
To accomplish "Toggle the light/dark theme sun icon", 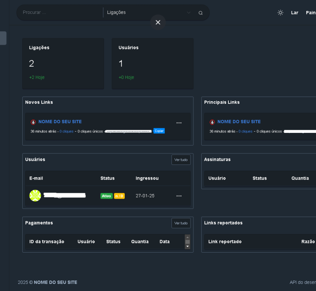I will click(x=280, y=13).
